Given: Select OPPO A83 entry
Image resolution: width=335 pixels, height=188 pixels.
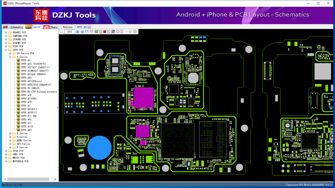Looking at the screenshot, I should pos(26,130).
